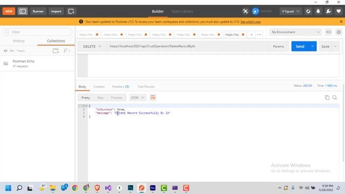Show the Test Results tab
Viewport: 345px width, 194px height.
click(146, 87)
